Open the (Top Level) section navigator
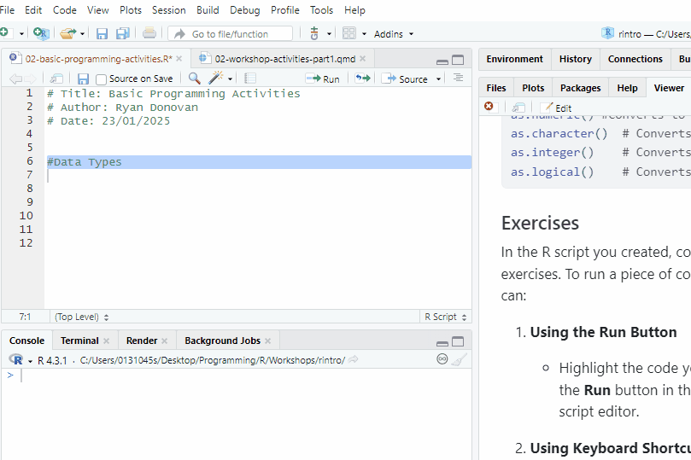This screenshot has height=460, width=691. (82, 317)
